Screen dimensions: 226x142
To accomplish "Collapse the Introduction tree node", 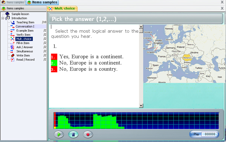I will [x=3, y=18].
